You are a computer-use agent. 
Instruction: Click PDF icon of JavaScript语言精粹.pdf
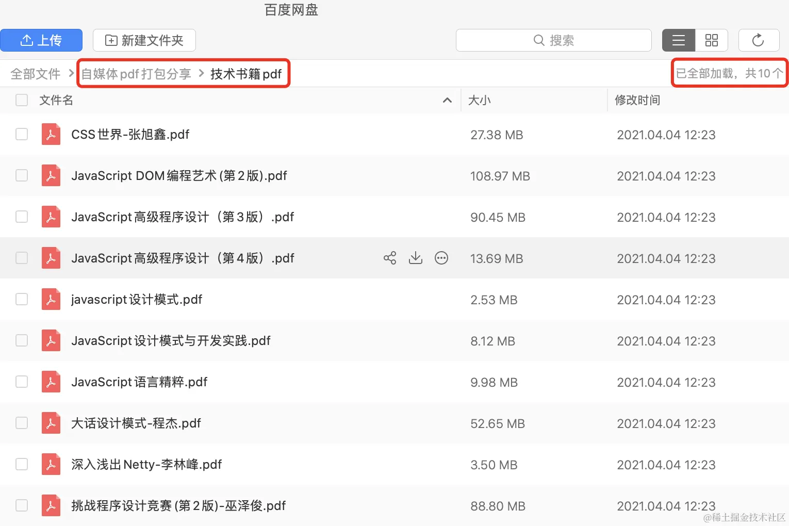tap(51, 382)
